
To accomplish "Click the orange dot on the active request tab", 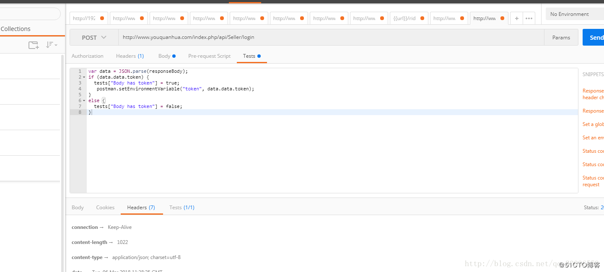I will coord(502,18).
